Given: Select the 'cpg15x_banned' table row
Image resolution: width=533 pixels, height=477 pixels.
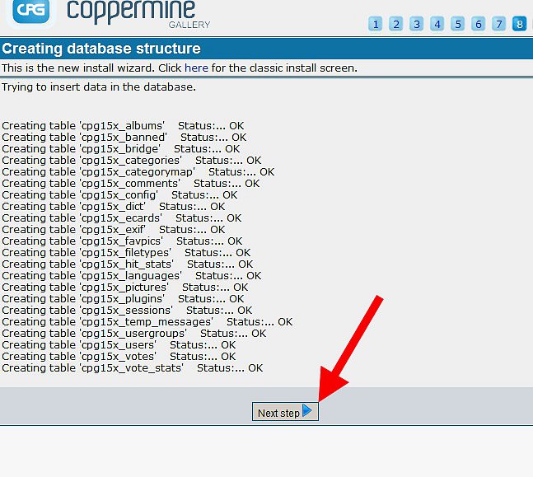Looking at the screenshot, I should [x=124, y=138].
